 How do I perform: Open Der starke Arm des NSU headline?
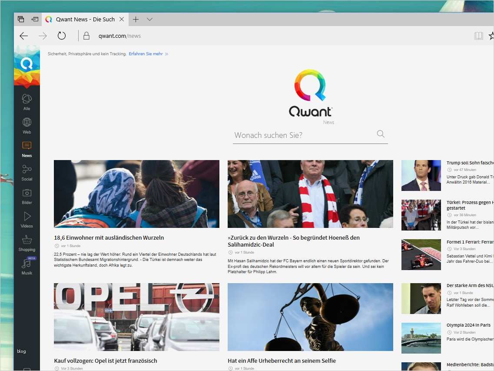[470, 285]
